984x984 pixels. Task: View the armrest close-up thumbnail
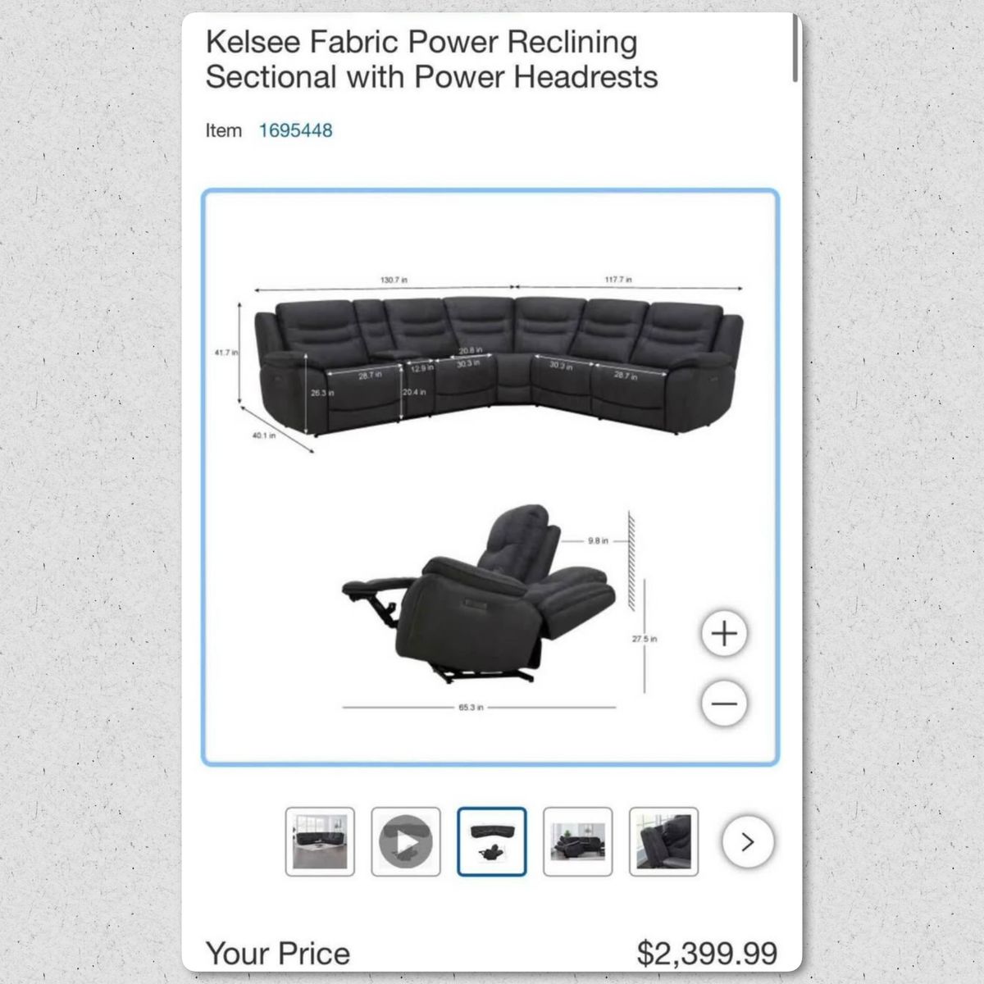pos(664,841)
